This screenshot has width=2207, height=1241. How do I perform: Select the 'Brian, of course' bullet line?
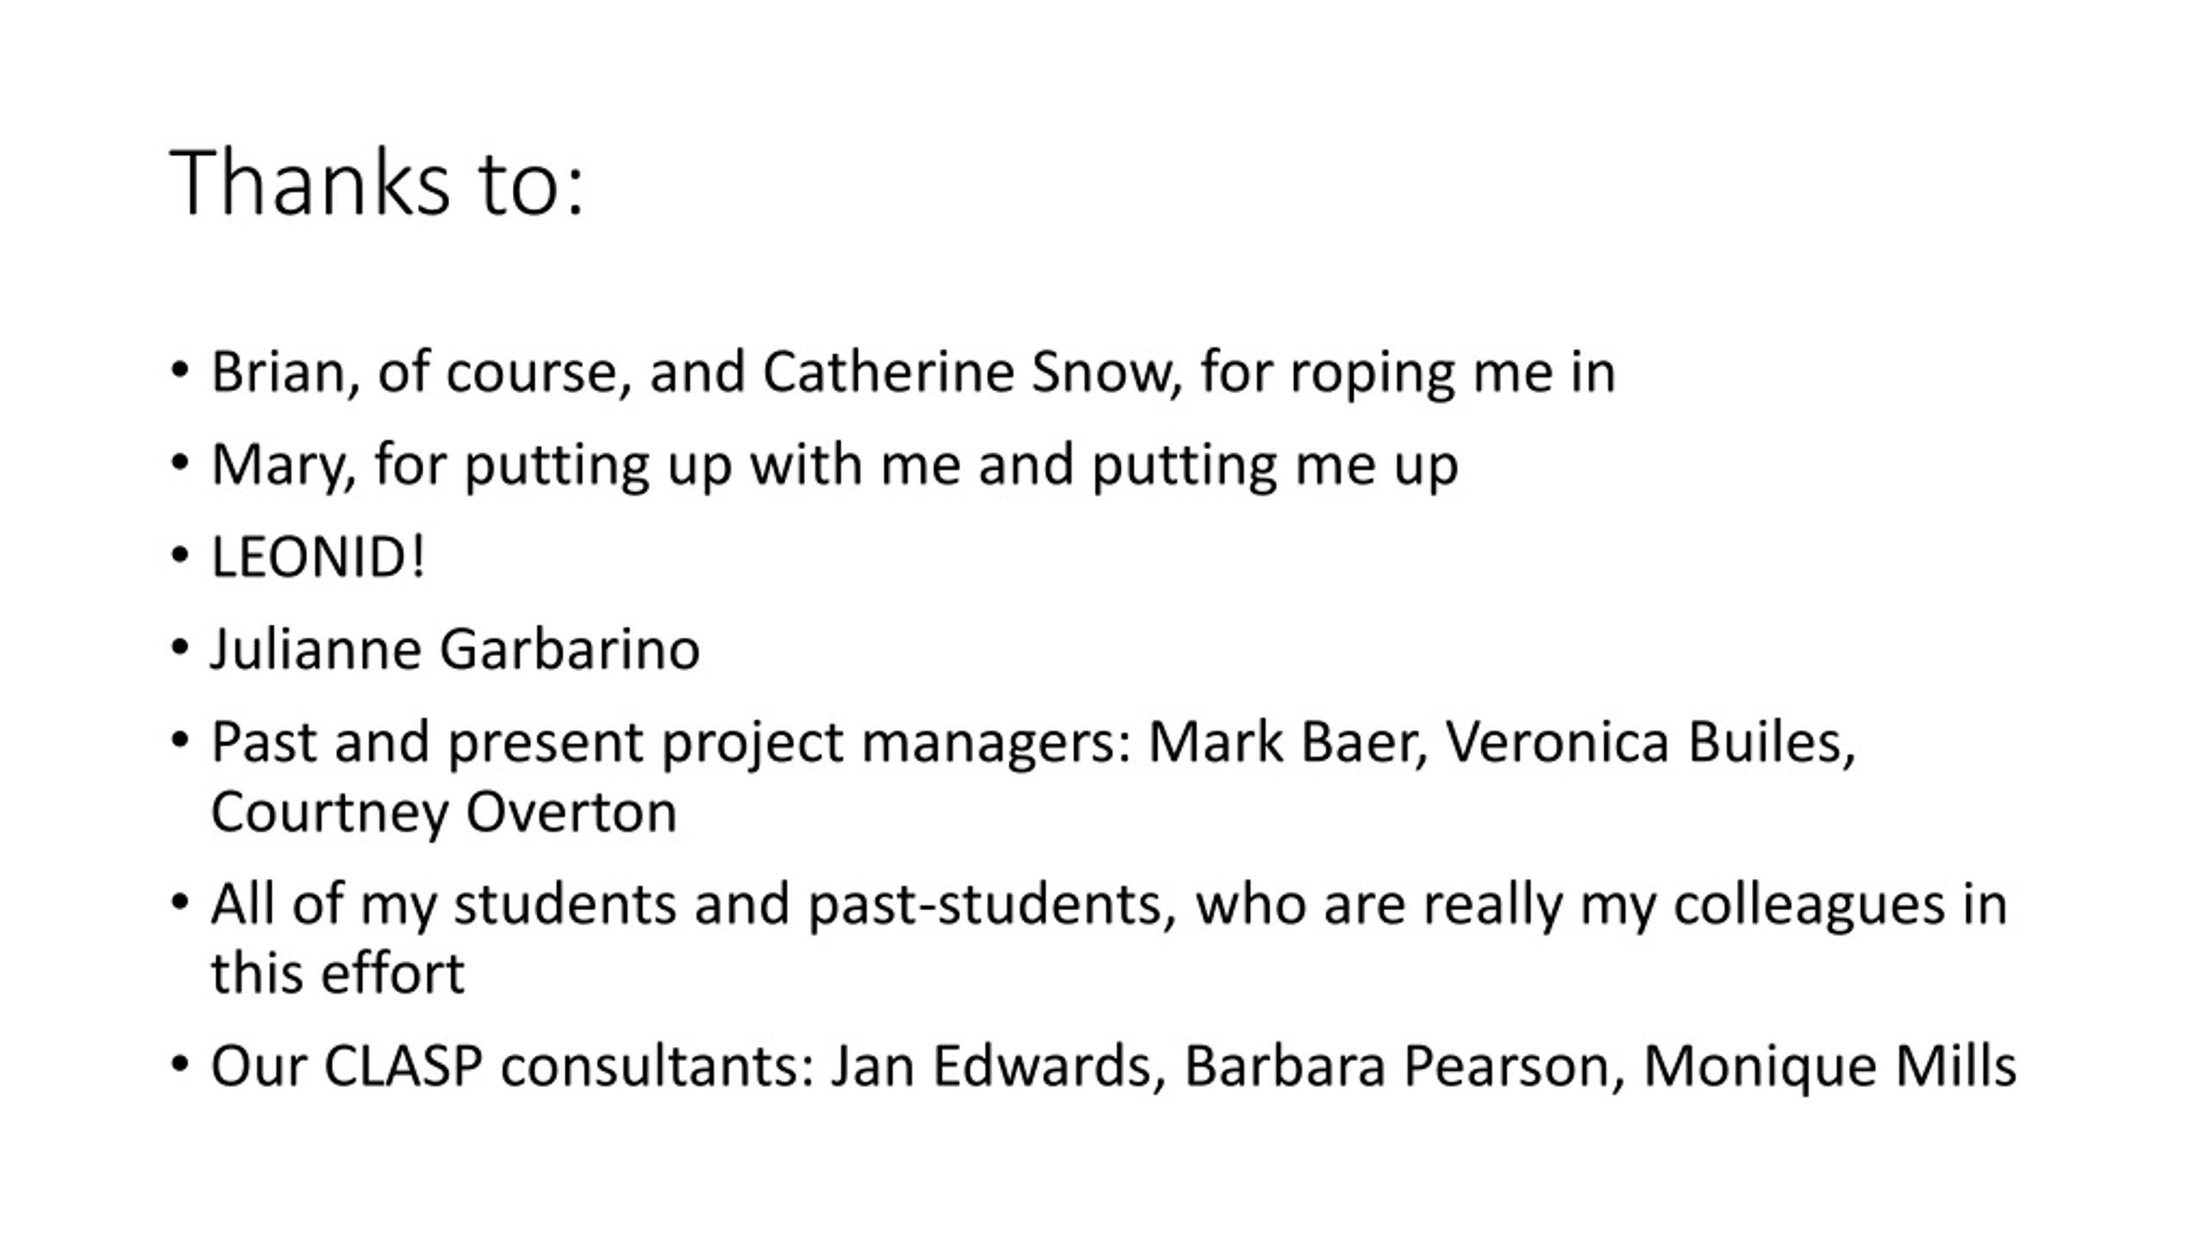pos(913,374)
